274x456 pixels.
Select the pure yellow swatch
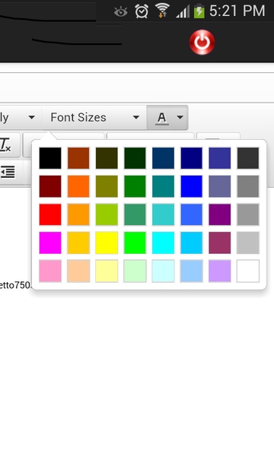[x=107, y=242]
